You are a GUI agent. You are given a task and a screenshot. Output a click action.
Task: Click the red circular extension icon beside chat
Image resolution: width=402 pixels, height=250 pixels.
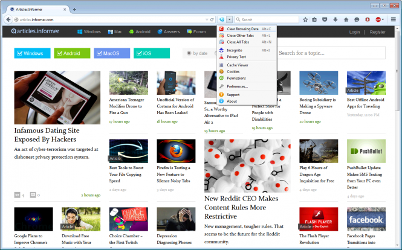tap(368, 19)
